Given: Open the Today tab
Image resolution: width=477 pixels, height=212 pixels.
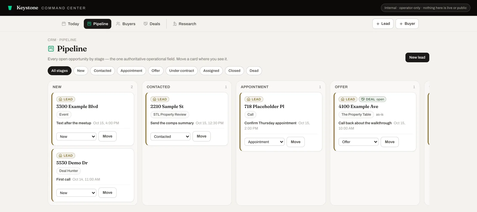Looking at the screenshot, I should click(x=70, y=24).
